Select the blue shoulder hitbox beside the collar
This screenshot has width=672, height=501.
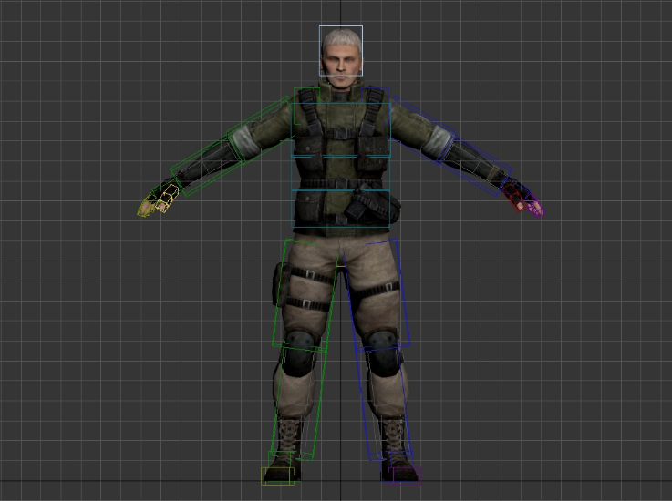coord(376,107)
